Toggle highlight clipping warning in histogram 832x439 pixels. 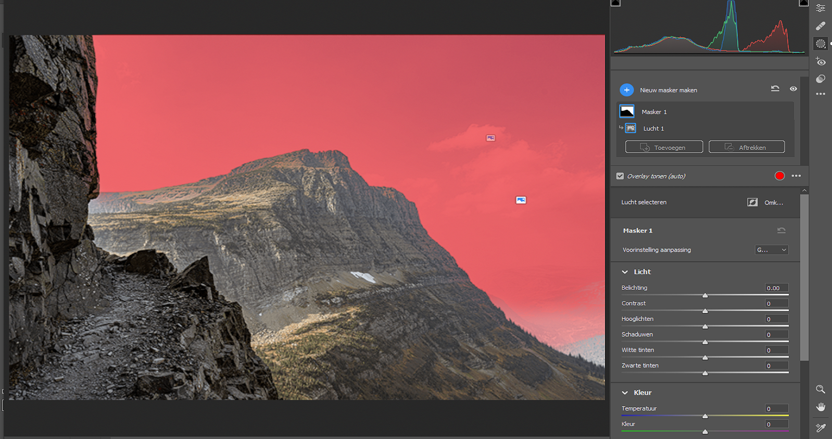803,3
